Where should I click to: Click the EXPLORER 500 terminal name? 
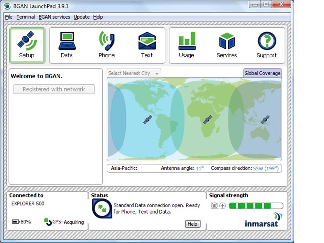click(28, 204)
